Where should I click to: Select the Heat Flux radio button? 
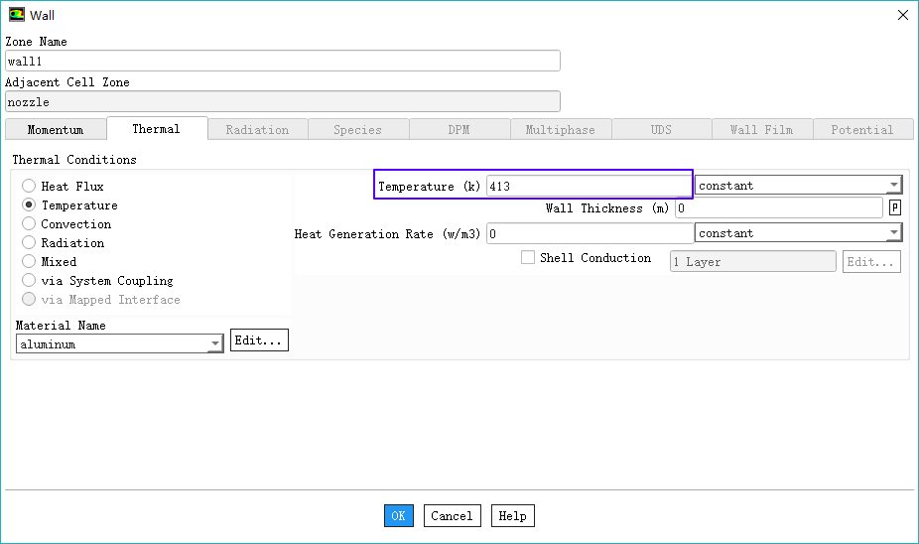(x=29, y=187)
